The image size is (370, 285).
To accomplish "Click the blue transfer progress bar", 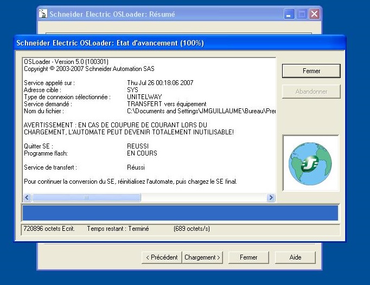I will point(180,212).
